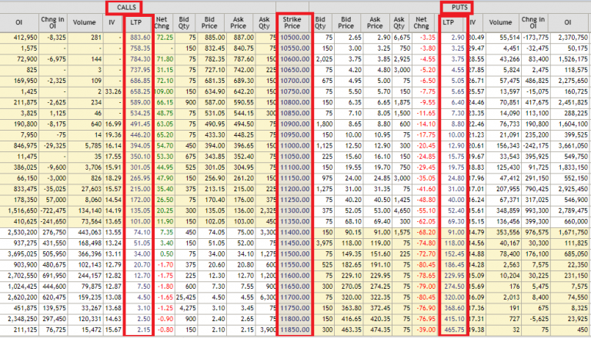Viewport: 591px width, 338px height.
Task: Click call Chng in OI value -722,475
Action: coord(53,211)
